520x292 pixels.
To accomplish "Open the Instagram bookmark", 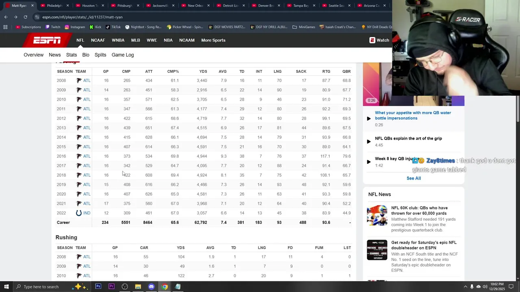I will click(x=75, y=27).
